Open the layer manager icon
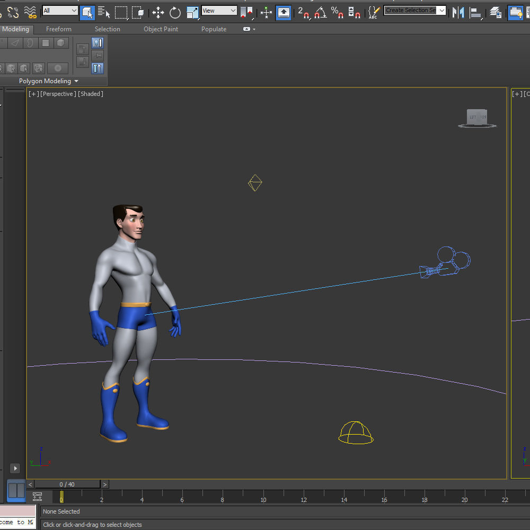 click(x=496, y=13)
